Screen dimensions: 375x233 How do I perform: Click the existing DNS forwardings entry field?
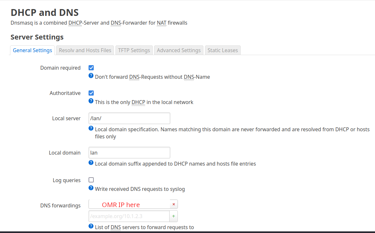(x=129, y=204)
